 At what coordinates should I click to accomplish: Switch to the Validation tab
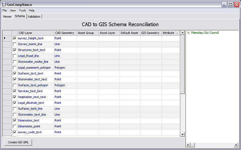pos(34,17)
